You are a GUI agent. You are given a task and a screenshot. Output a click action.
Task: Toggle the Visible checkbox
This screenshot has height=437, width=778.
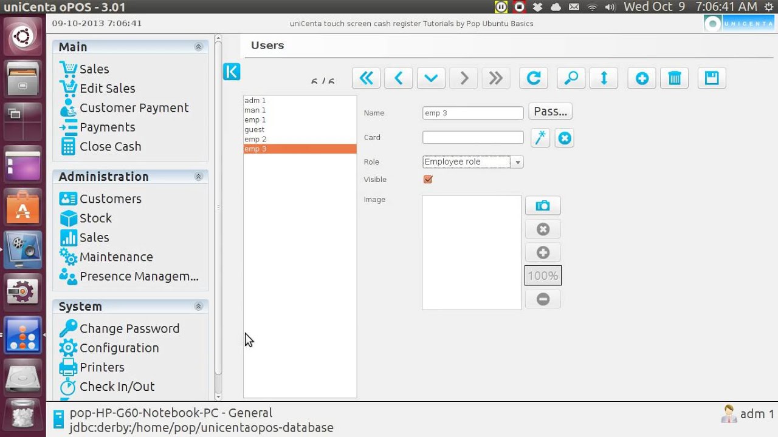(x=428, y=180)
